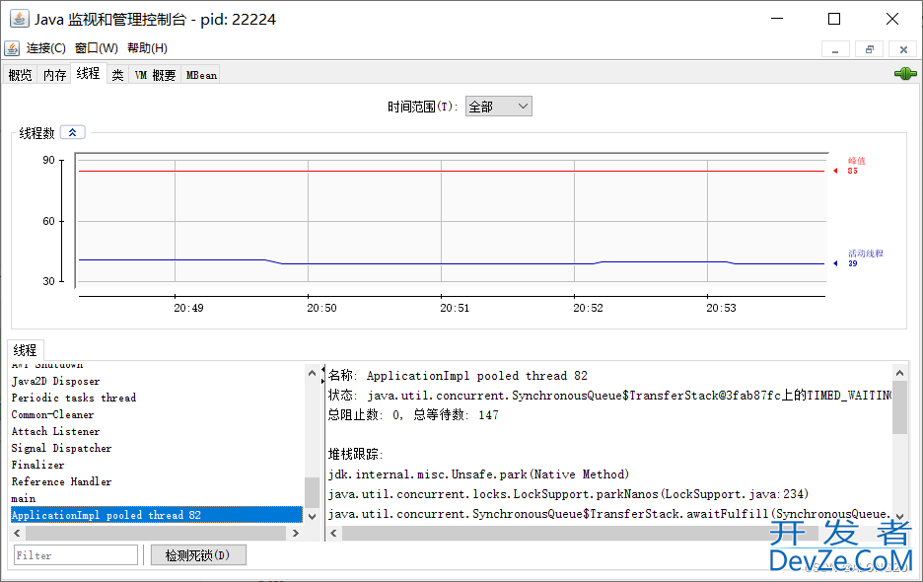Open the 帮助(H) menu
Screen dimensions: 923x582
[x=147, y=48]
